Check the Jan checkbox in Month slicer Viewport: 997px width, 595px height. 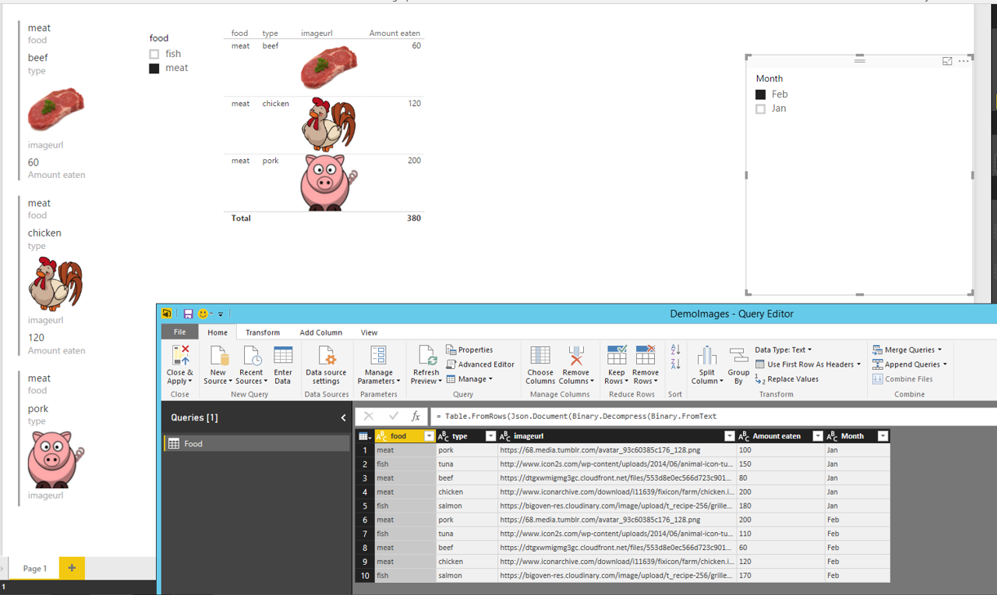point(761,109)
